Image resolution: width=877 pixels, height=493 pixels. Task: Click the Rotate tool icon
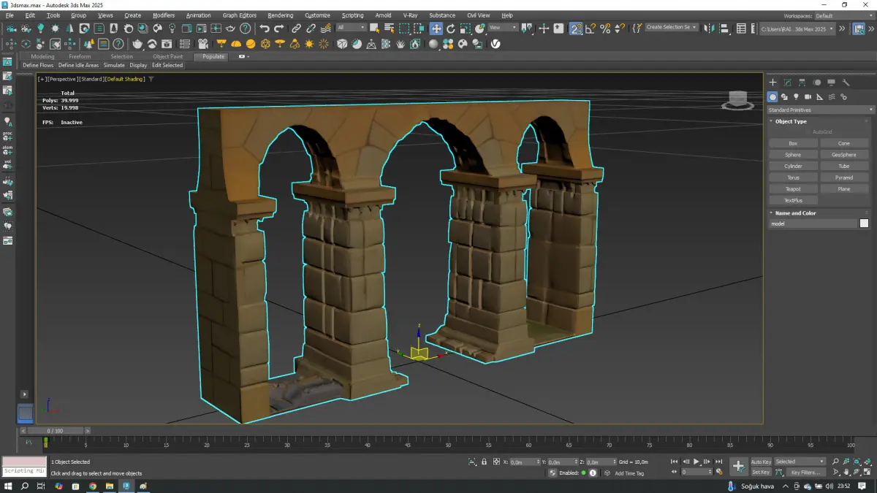pos(450,28)
